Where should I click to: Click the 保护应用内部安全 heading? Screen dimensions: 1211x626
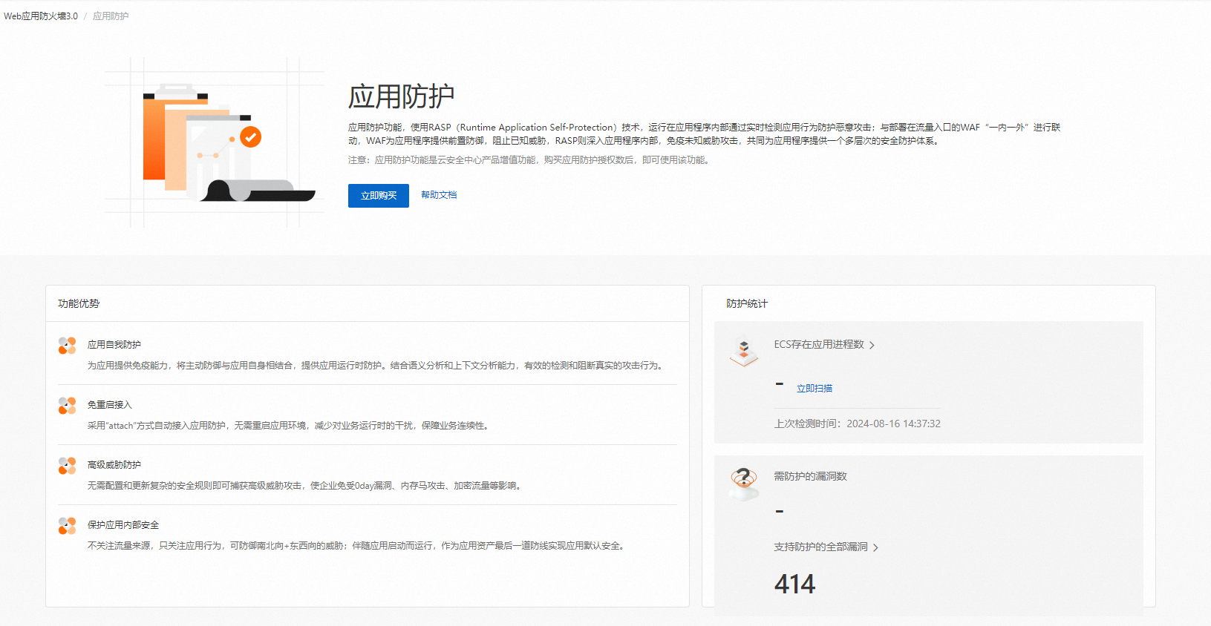click(123, 525)
